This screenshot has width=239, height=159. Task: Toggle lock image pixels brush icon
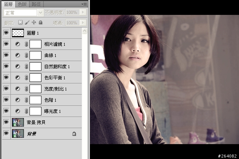coord(27,22)
